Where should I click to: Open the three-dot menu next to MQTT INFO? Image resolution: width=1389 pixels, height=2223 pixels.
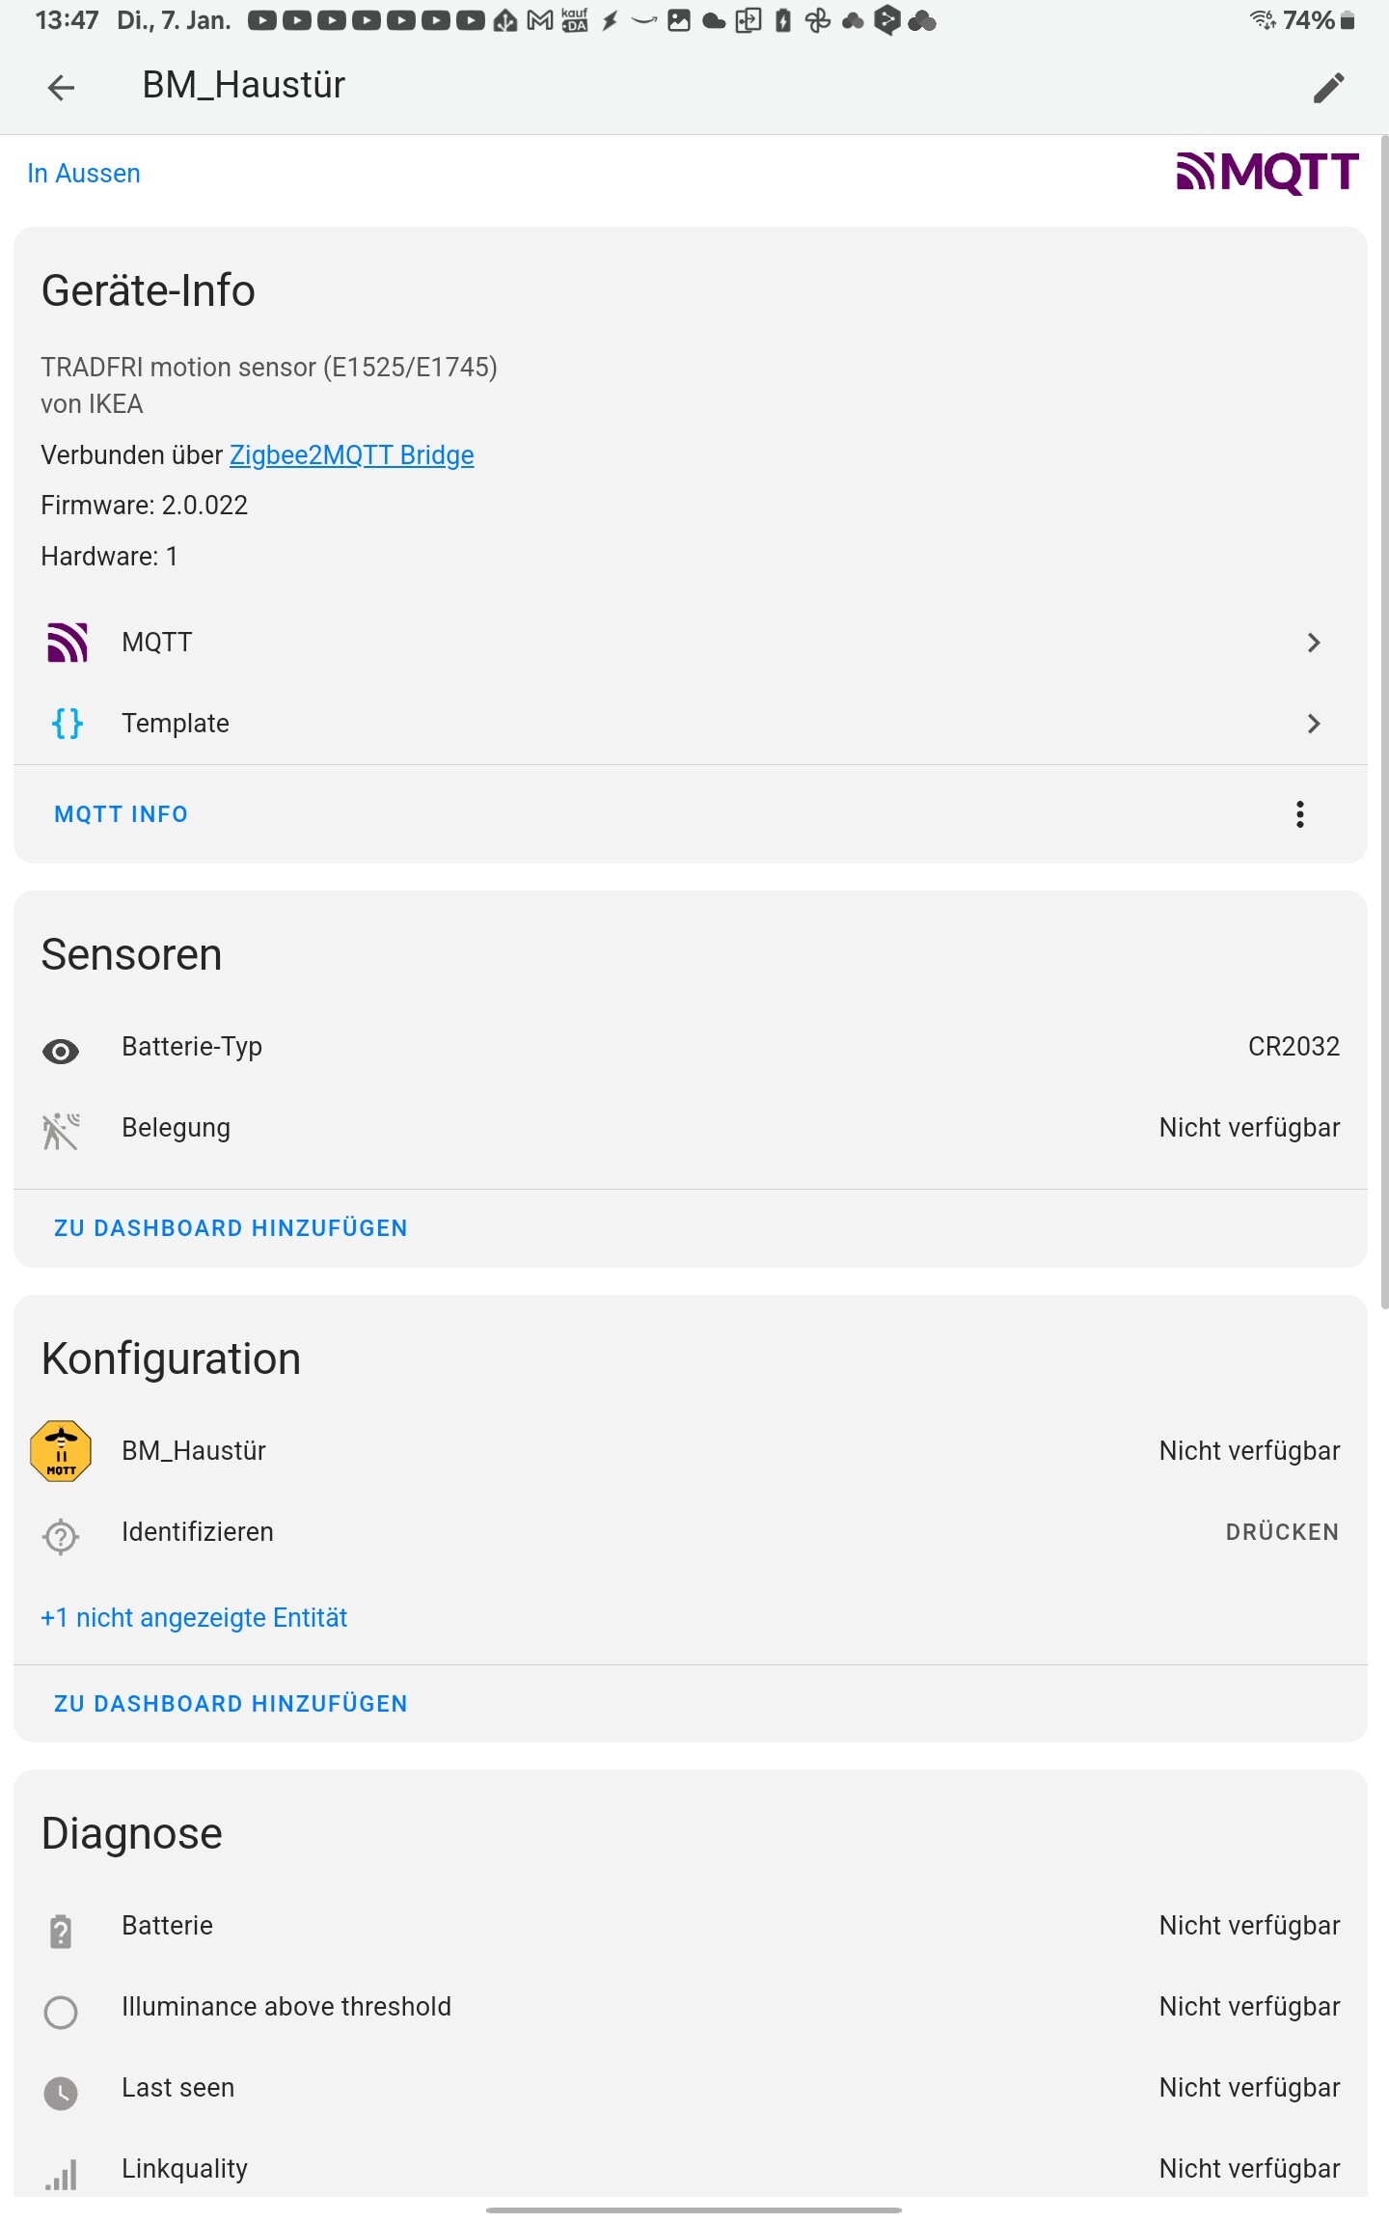coord(1300,814)
